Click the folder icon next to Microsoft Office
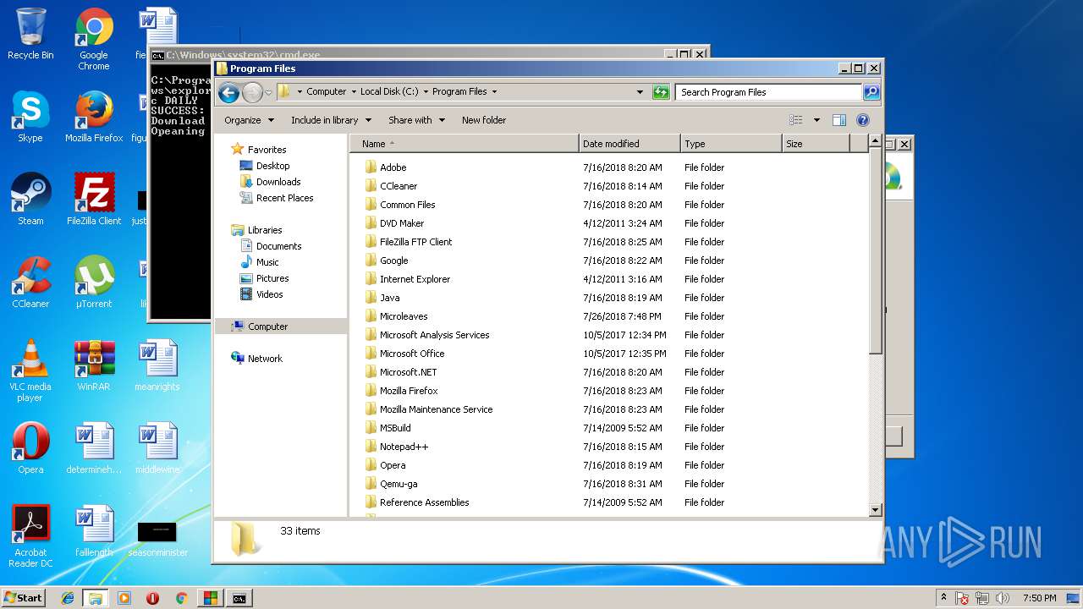Screen dimensions: 1083x609 [371, 354]
